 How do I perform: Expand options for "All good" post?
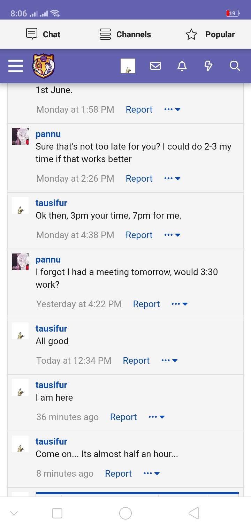click(169, 361)
